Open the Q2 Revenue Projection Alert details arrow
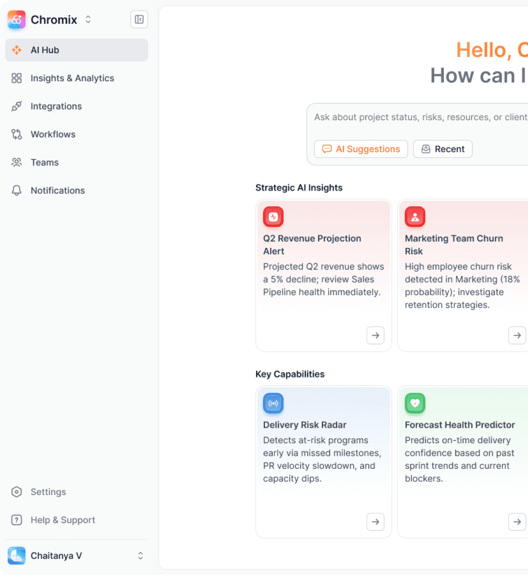 [x=375, y=336]
